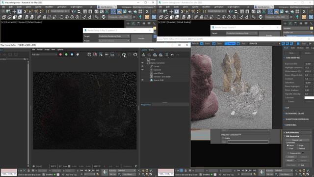Expand the SHARPENING/BLURRING section

click(x=297, y=119)
